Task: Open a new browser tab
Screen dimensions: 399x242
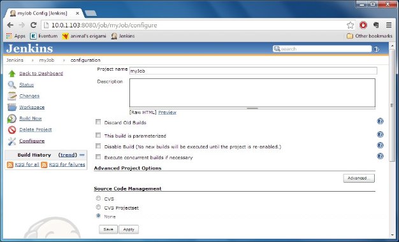Action: click(91, 13)
